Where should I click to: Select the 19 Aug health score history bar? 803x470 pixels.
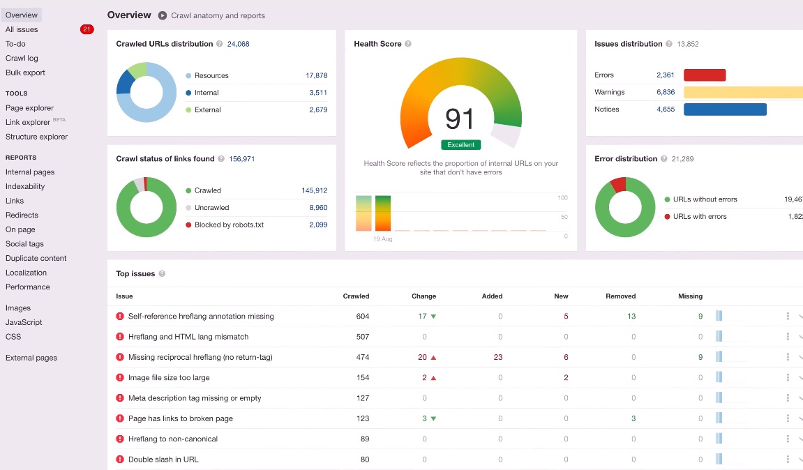[x=382, y=213]
